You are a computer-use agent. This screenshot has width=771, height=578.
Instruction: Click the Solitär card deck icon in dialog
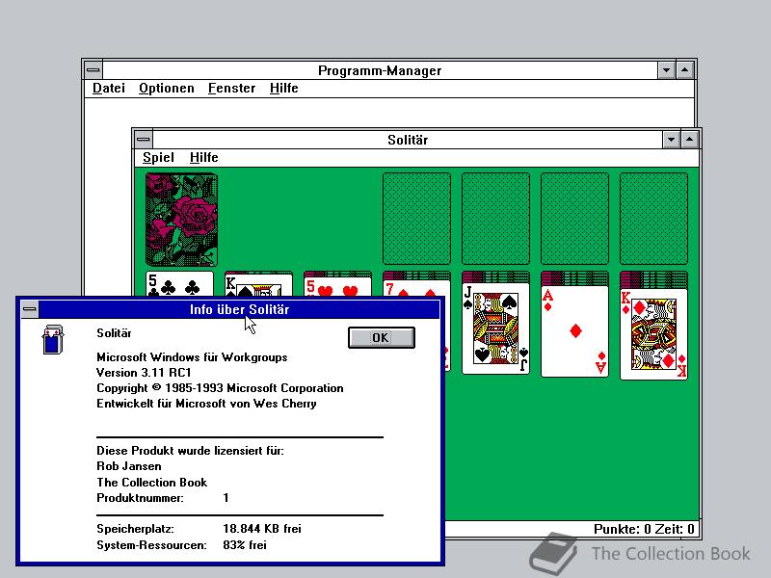pyautogui.click(x=53, y=340)
